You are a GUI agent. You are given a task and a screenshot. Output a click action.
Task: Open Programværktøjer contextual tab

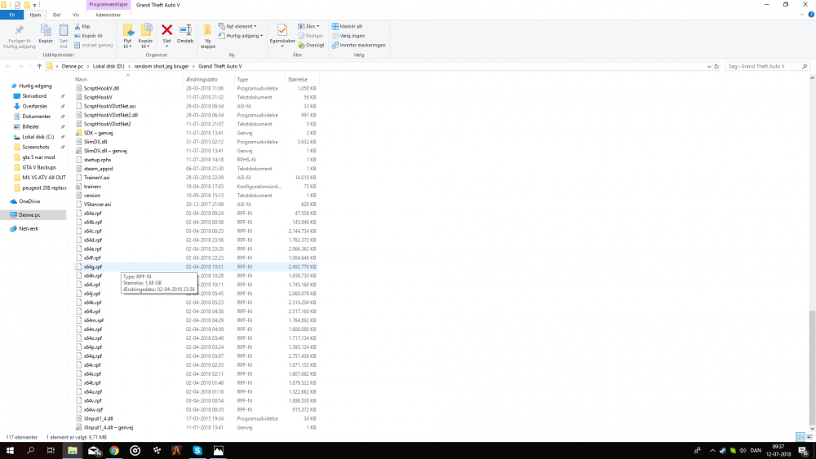[109, 4]
